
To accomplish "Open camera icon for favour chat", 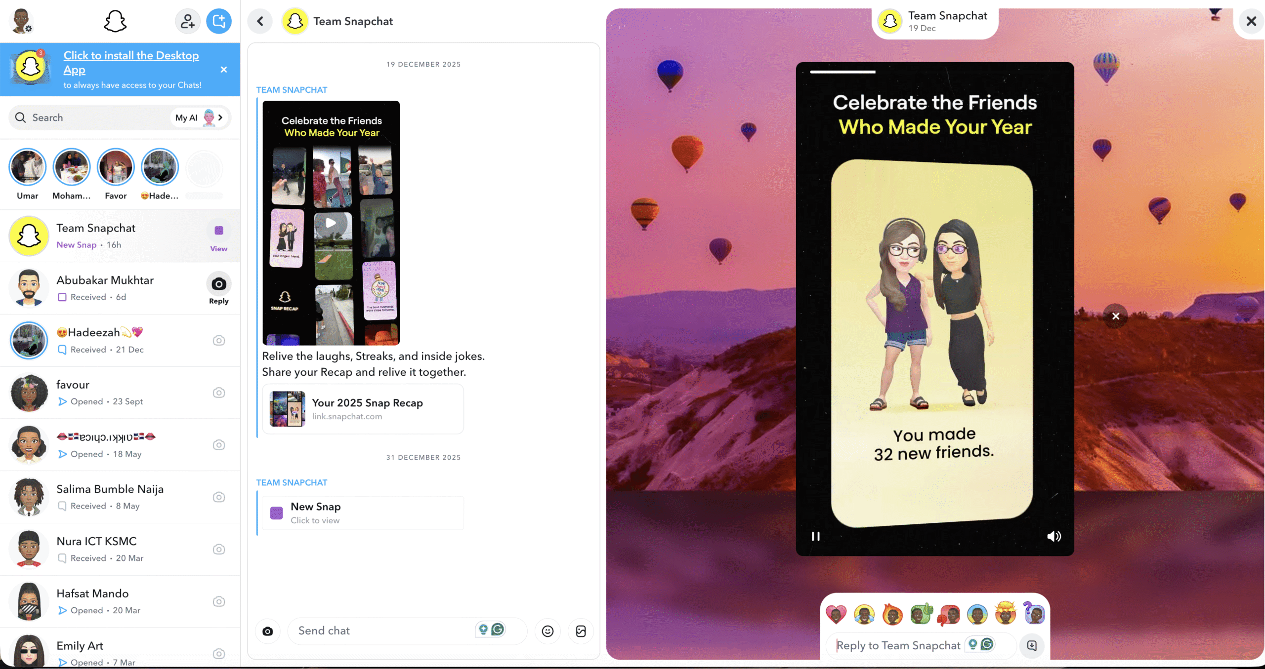I will click(x=219, y=393).
